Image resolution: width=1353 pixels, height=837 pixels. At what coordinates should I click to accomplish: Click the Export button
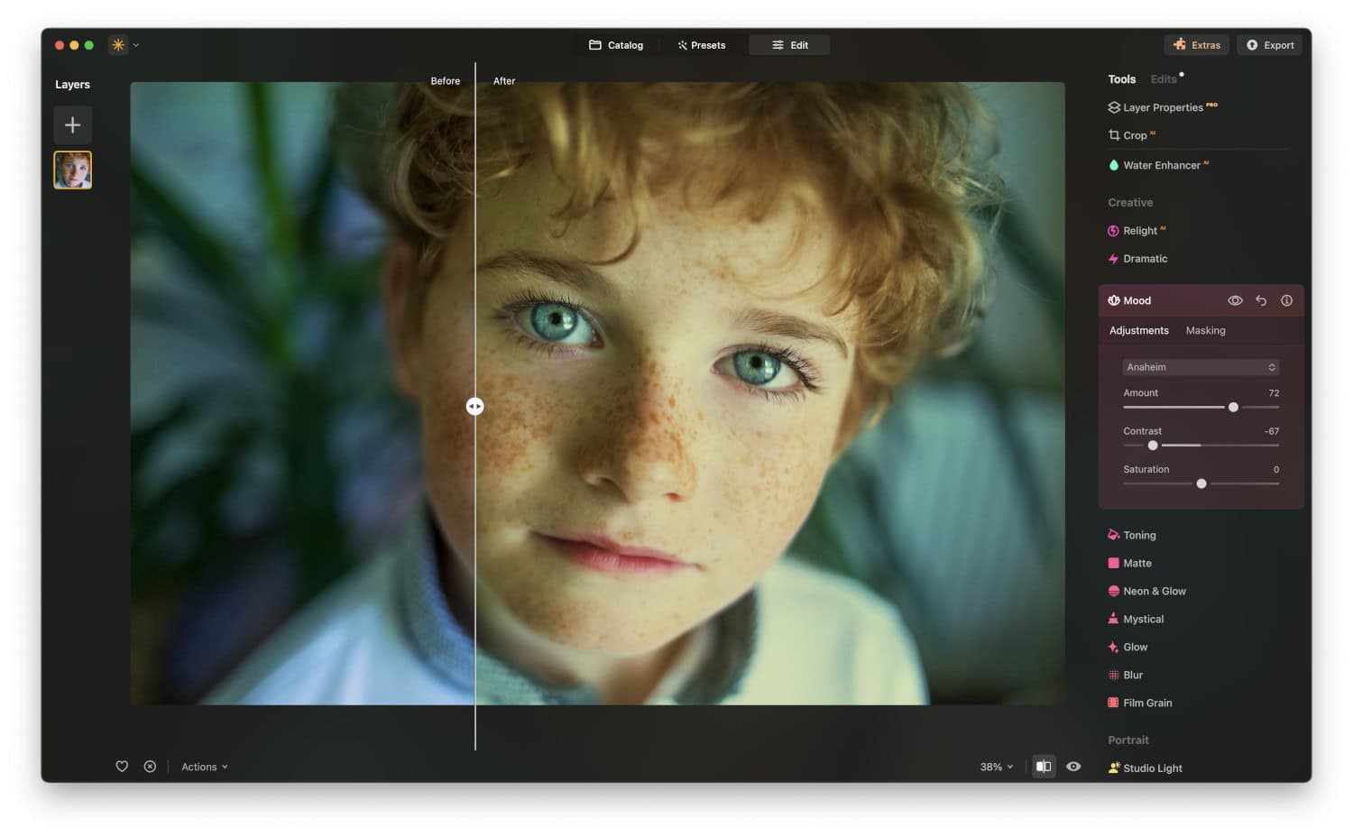pyautogui.click(x=1269, y=44)
